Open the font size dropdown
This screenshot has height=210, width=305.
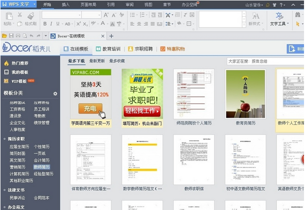click(x=99, y=15)
